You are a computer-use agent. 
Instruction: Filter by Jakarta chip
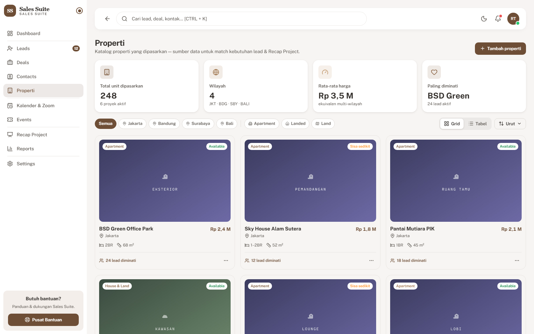point(132,124)
